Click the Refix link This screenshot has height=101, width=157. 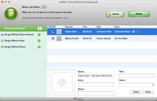(66, 18)
